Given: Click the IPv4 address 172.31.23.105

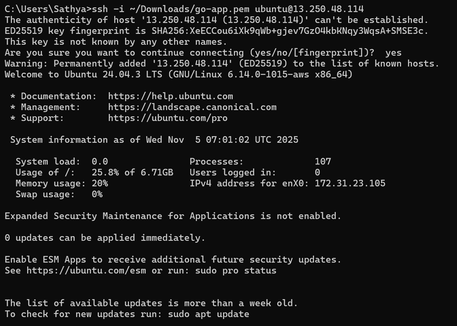Looking at the screenshot, I should pyautogui.click(x=350, y=183).
